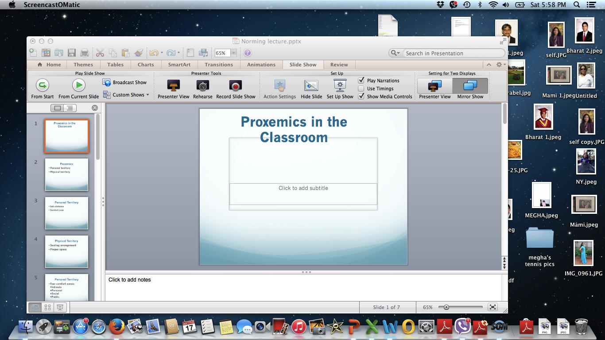
Task: Disable Show Media Controls
Action: [361, 96]
